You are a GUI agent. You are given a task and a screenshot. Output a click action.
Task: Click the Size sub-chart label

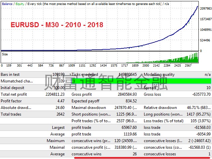pyautogui.click(x=5, y=54)
